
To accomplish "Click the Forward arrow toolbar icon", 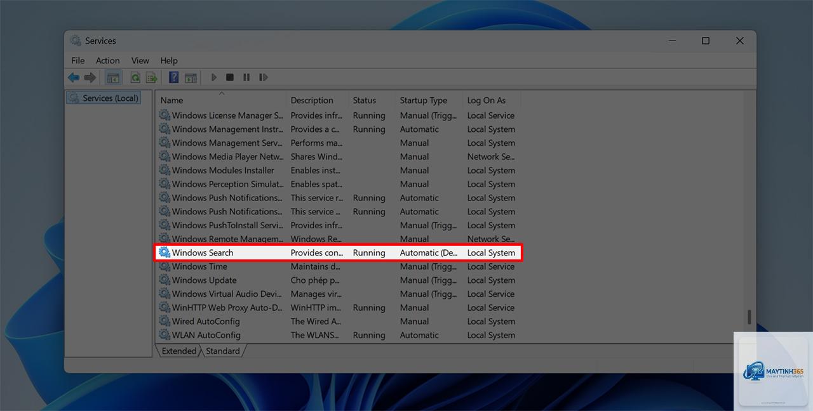I will (x=90, y=77).
